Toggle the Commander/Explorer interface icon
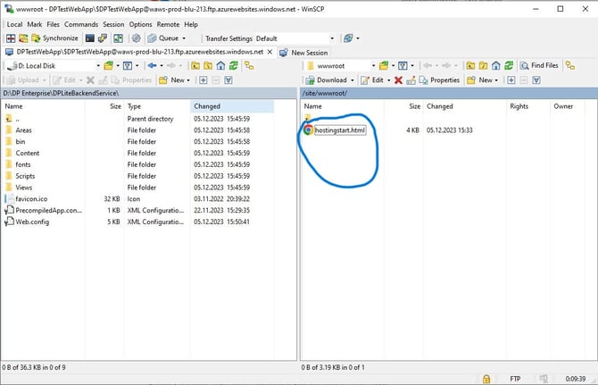The image size is (598, 385). click(118, 38)
